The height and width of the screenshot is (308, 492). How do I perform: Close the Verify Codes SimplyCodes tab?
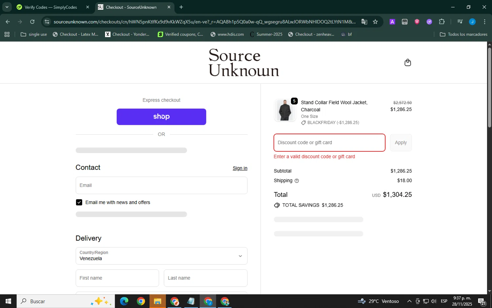[88, 7]
